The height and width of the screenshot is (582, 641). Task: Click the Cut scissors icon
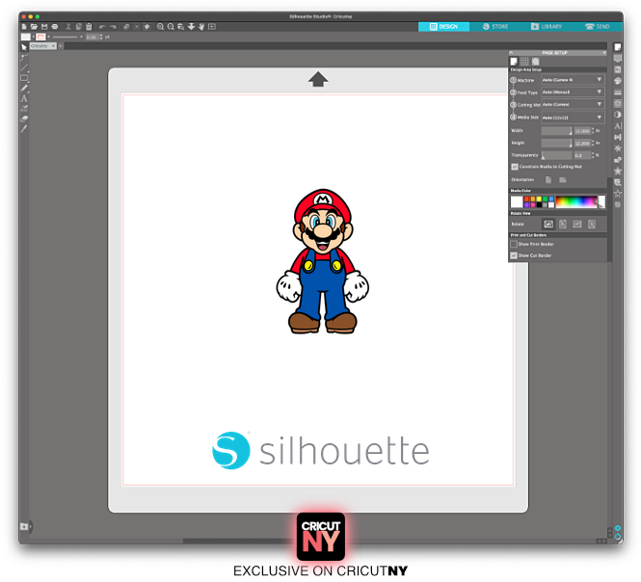68,27
